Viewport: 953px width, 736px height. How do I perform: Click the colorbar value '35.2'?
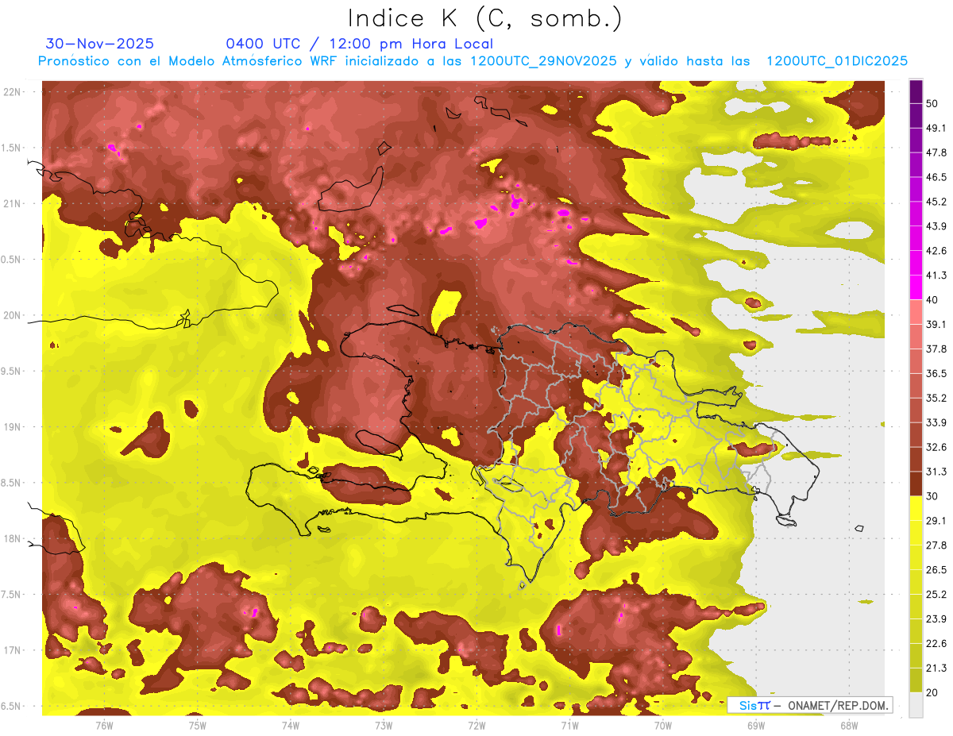click(936, 398)
